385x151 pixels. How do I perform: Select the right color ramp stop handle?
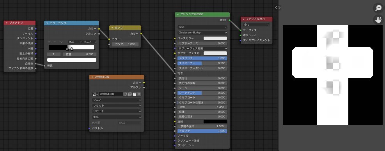[72, 49]
